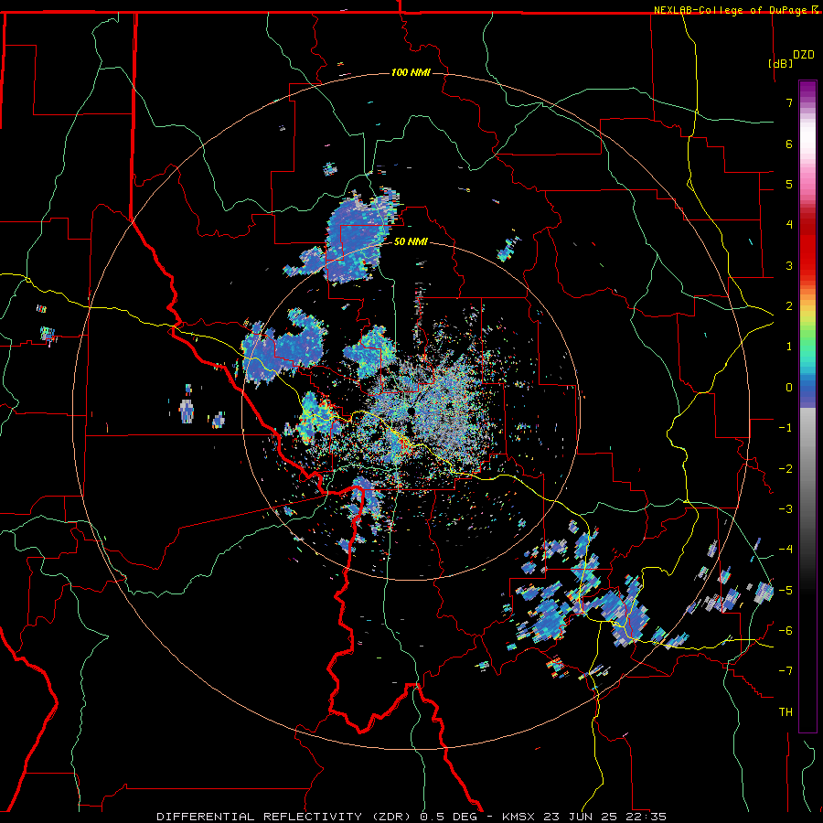Click the -6 scale value
The height and width of the screenshot is (823, 823).
(x=786, y=631)
